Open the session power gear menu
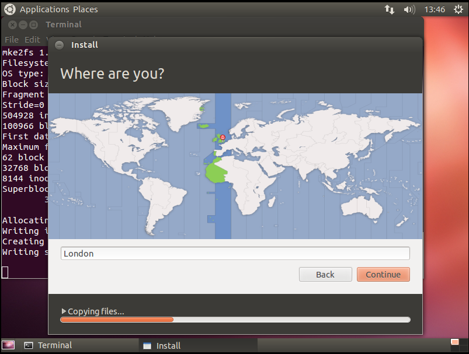 [458, 9]
